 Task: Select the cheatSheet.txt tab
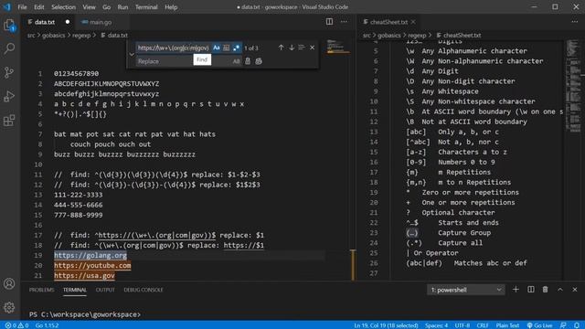[x=388, y=22]
